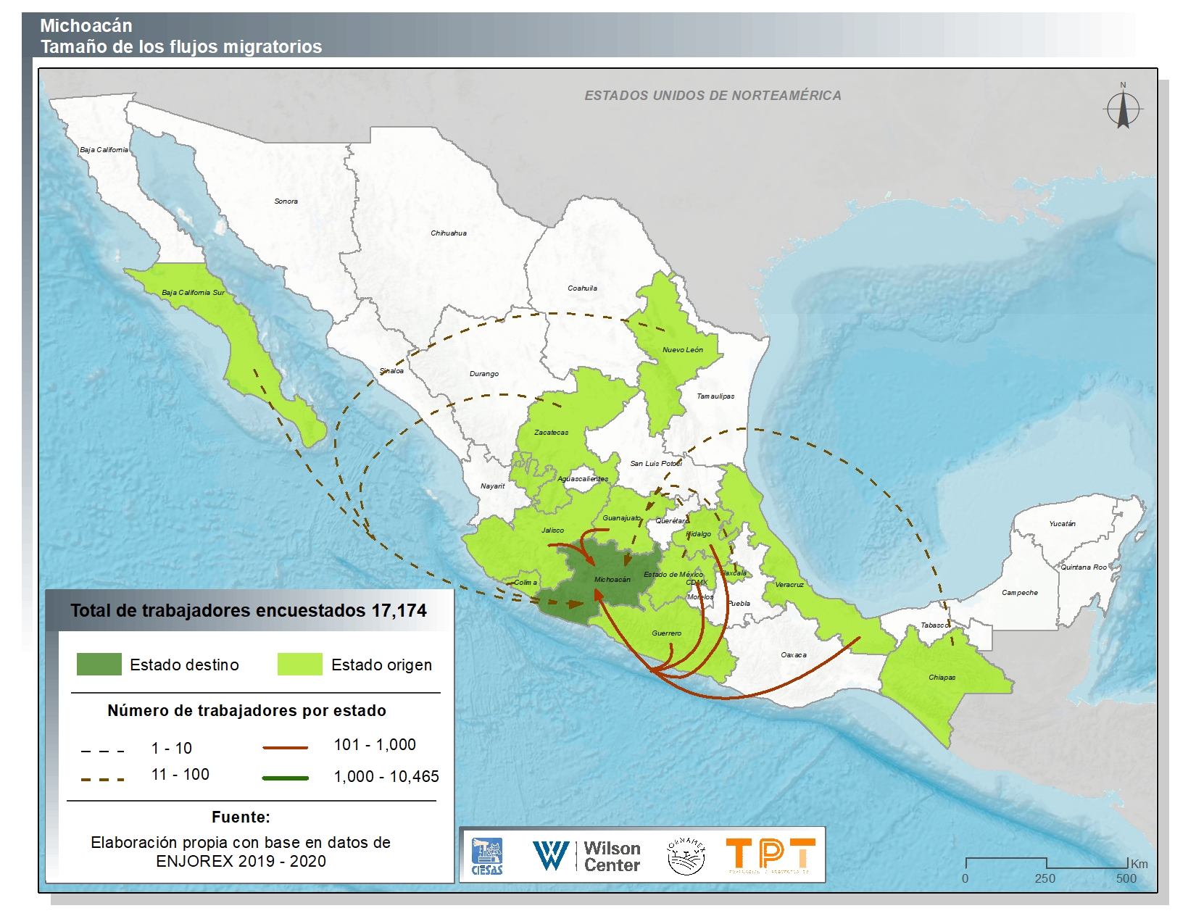The width and height of the screenshot is (1196, 924).
Task: Click the red 101 - 1,000 line symbol
Action: coord(285,747)
